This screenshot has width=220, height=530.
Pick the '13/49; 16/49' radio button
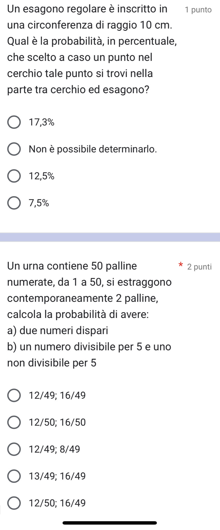tap(14, 476)
